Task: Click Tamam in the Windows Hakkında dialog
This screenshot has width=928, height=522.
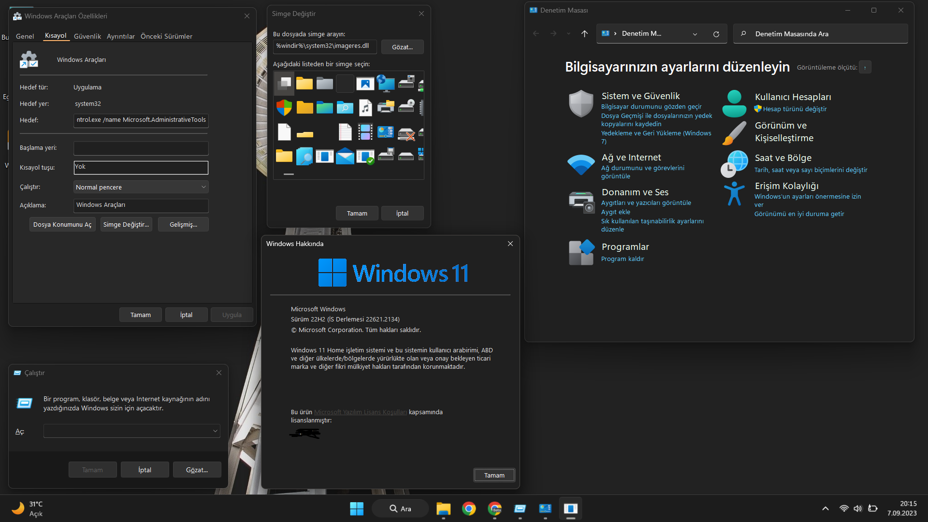Action: [x=494, y=475]
